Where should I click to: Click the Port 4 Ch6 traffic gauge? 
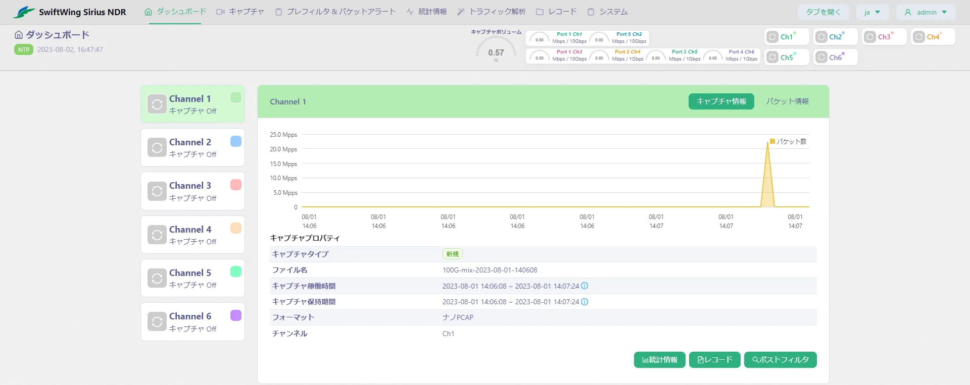coord(713,57)
